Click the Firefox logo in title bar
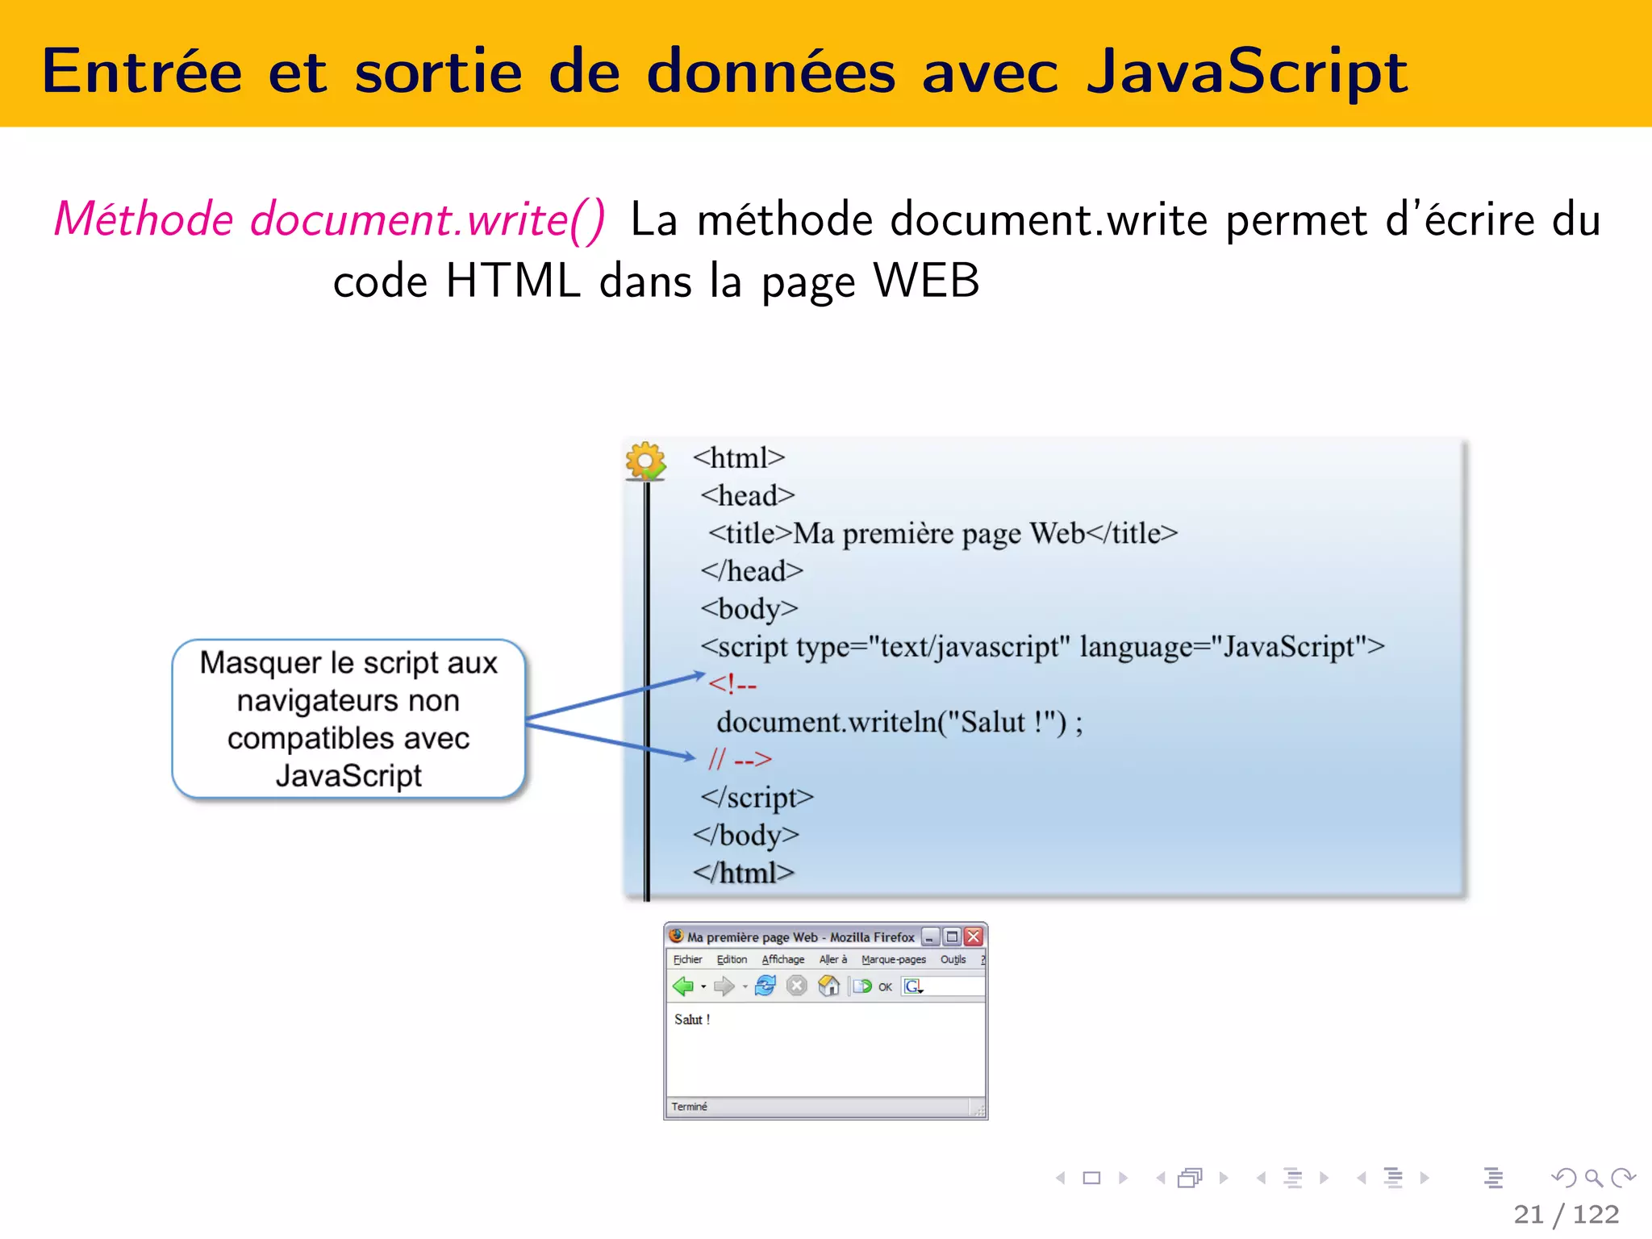 [677, 936]
